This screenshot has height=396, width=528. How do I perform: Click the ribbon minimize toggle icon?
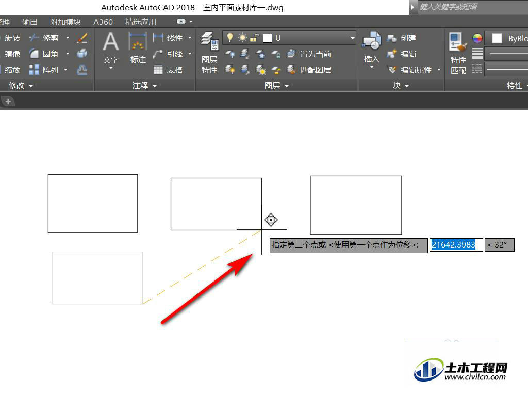point(181,22)
